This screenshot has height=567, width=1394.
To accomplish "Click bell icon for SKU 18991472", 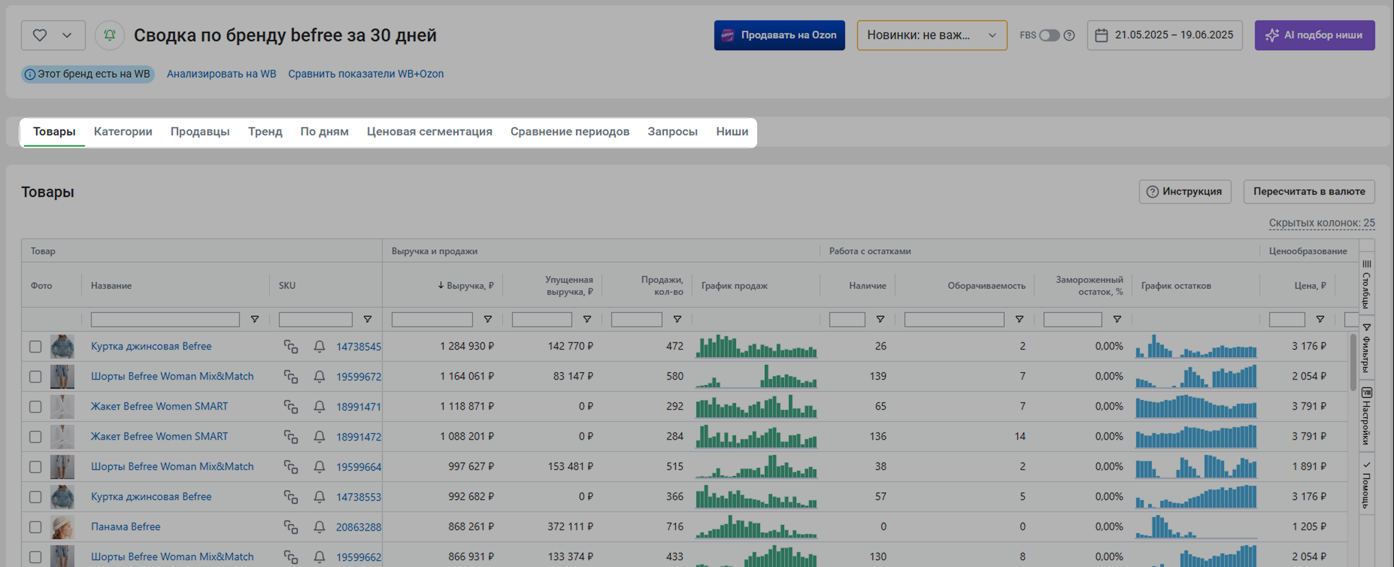I will click(x=319, y=437).
